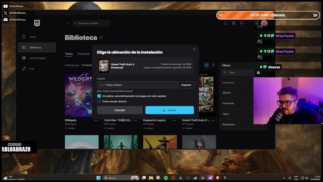Open the profile avatar labeled B
Screen dimensions: 323x182
coord(264,23)
